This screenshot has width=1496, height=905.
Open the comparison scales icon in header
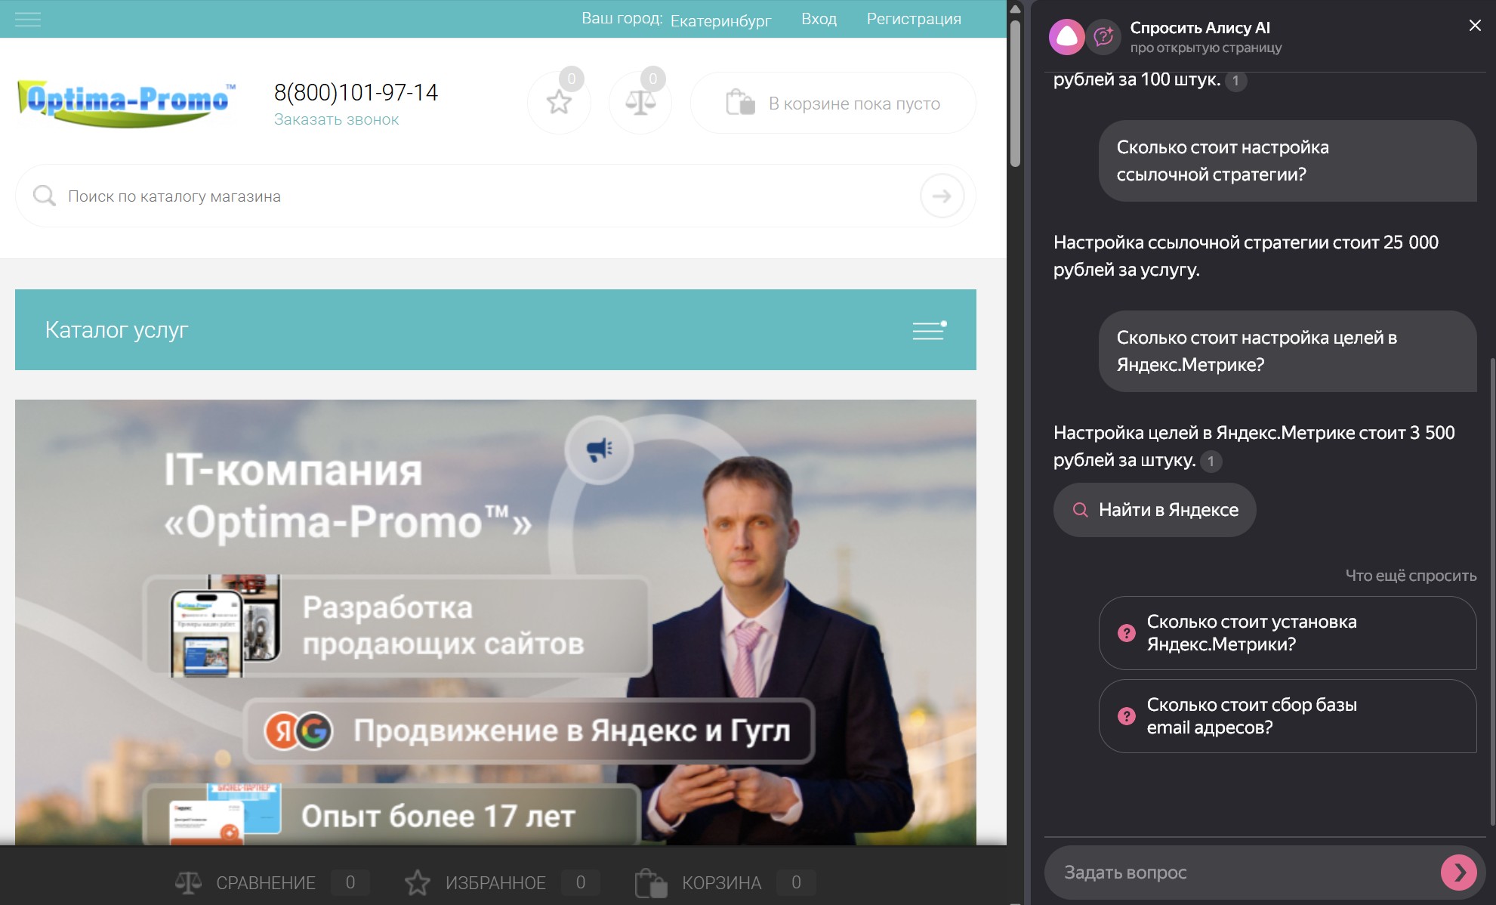640,103
